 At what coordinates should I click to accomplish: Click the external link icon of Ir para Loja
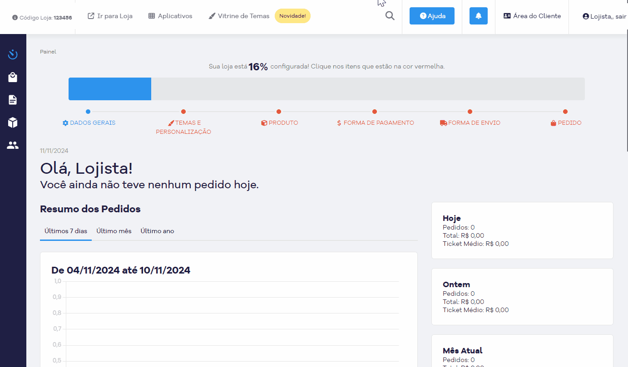click(x=91, y=16)
